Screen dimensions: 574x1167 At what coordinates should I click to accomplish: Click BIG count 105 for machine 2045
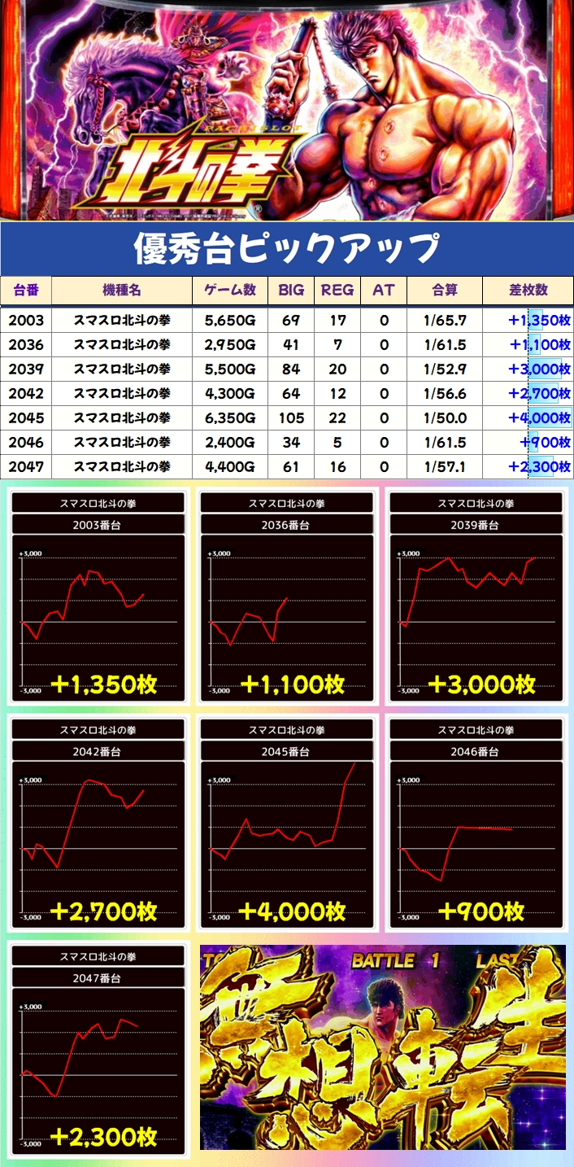[291, 418]
